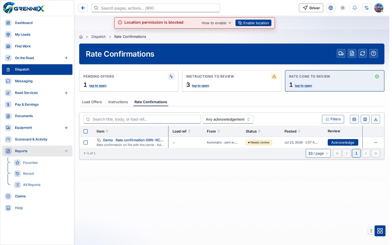The image size is (392, 245).
Task: Open All Reports under Reports
Action: coord(32,185)
